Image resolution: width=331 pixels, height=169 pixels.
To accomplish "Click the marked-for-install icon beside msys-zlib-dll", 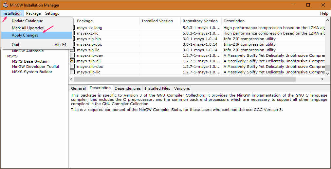I will click(x=72, y=61).
